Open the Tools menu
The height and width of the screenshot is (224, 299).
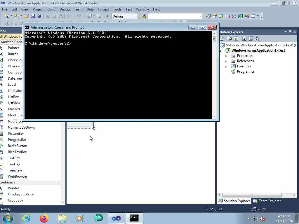coord(117,9)
